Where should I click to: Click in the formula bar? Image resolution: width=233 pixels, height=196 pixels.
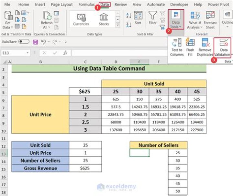coord(120,53)
